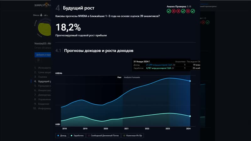
Task: Click the fifth analysis check icon, a red cross
Action: tap(188, 11)
